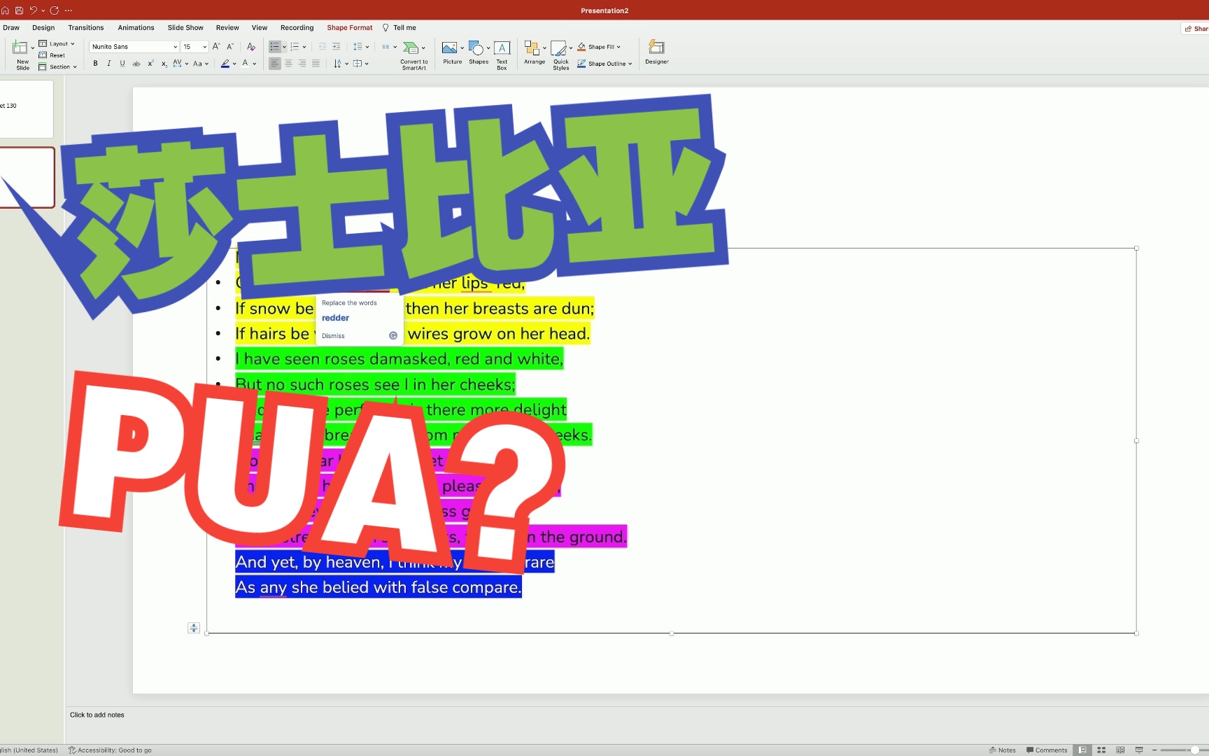Viewport: 1209px width, 756px height.
Task: Undo the last action
Action: (x=33, y=10)
